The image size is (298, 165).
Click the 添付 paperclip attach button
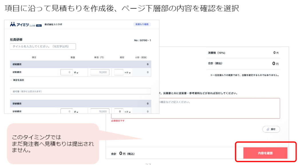(x=271, y=129)
